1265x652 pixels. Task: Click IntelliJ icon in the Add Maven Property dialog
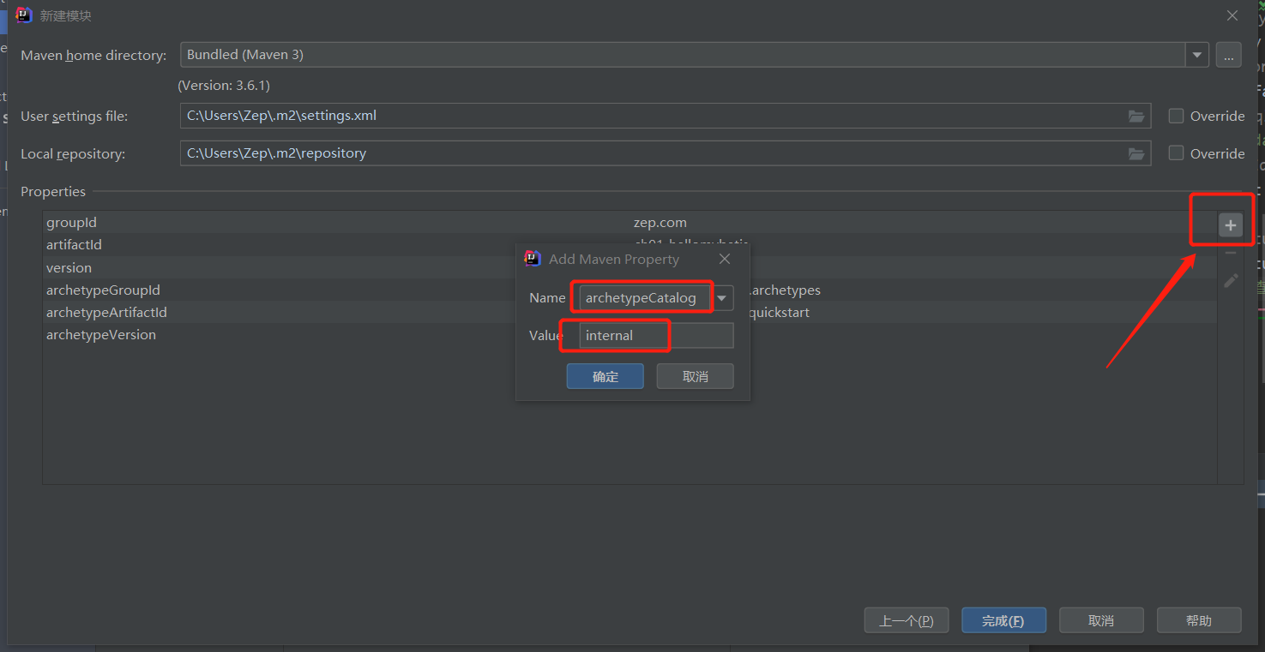coord(533,258)
